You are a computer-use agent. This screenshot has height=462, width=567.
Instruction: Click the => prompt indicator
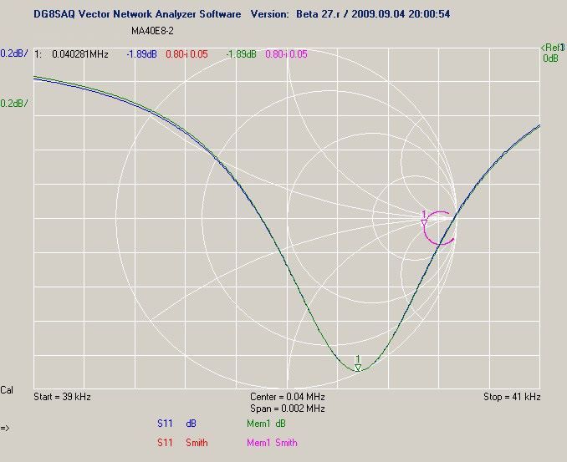[x=5, y=428]
